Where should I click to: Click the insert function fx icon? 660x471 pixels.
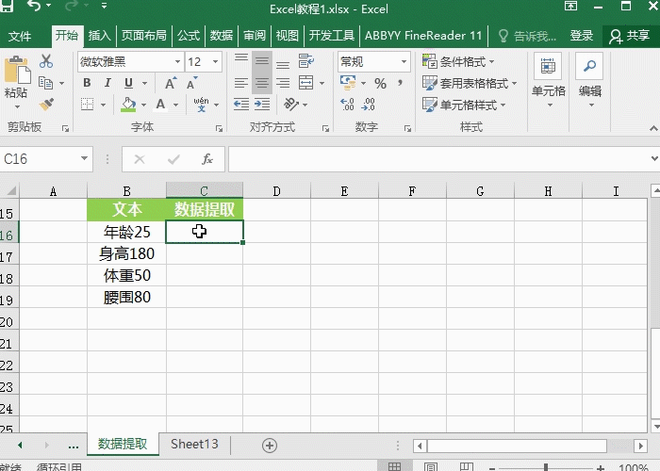(207, 159)
